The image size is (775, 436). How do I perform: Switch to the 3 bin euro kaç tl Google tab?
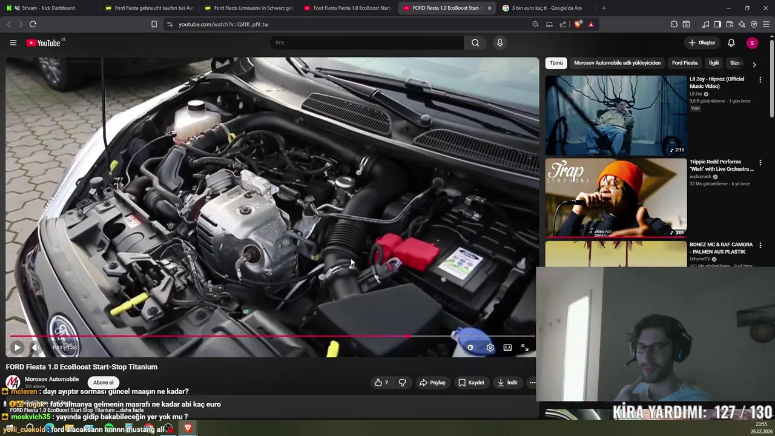click(x=547, y=8)
